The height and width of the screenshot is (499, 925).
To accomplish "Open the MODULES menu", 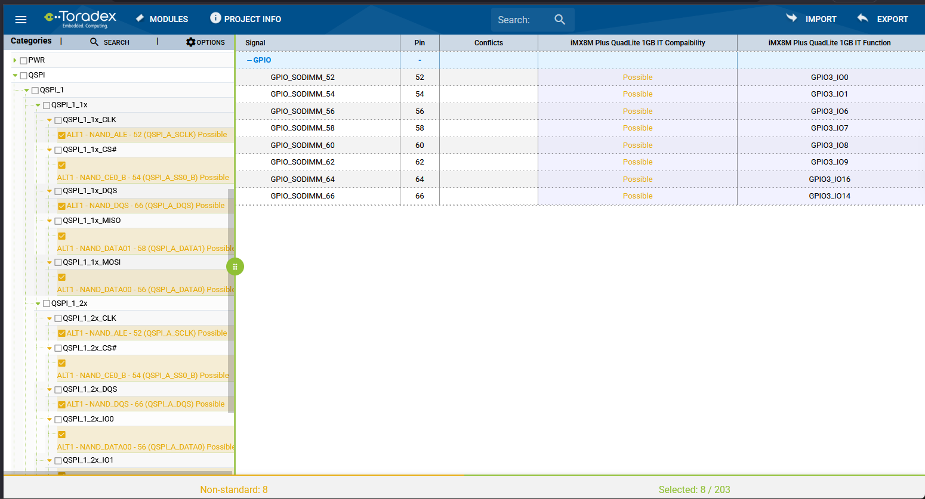I will [x=169, y=19].
